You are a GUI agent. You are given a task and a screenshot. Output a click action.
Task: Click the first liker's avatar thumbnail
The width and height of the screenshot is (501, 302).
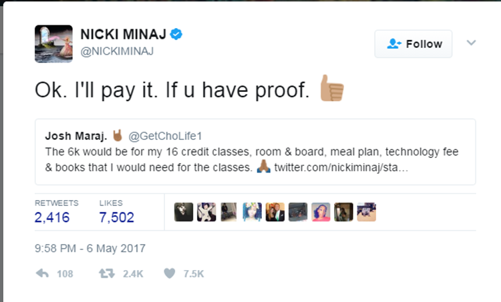[184, 212]
